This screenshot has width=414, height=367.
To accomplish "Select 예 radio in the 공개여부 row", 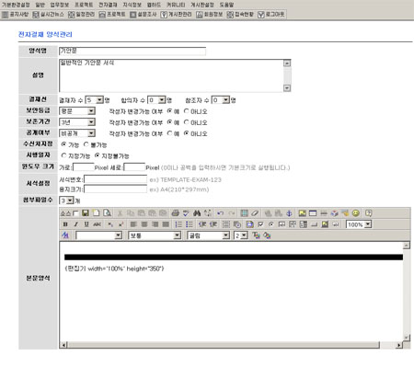I will click(x=169, y=133).
